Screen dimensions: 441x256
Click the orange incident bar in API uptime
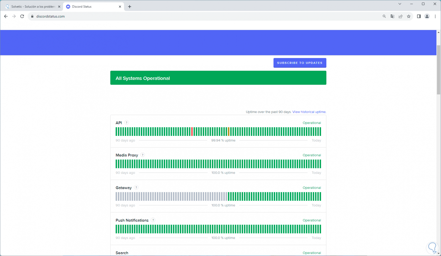pos(229,132)
